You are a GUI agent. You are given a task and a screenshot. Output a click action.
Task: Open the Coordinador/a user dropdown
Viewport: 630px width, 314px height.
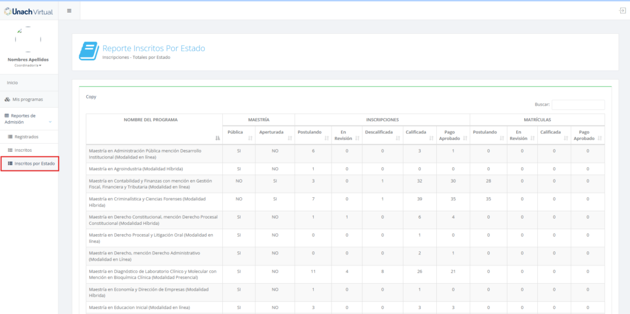pos(28,65)
